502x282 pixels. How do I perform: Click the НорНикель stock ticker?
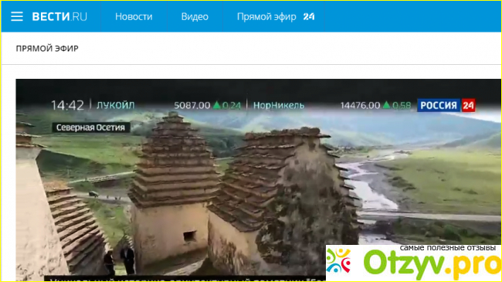pos(279,105)
